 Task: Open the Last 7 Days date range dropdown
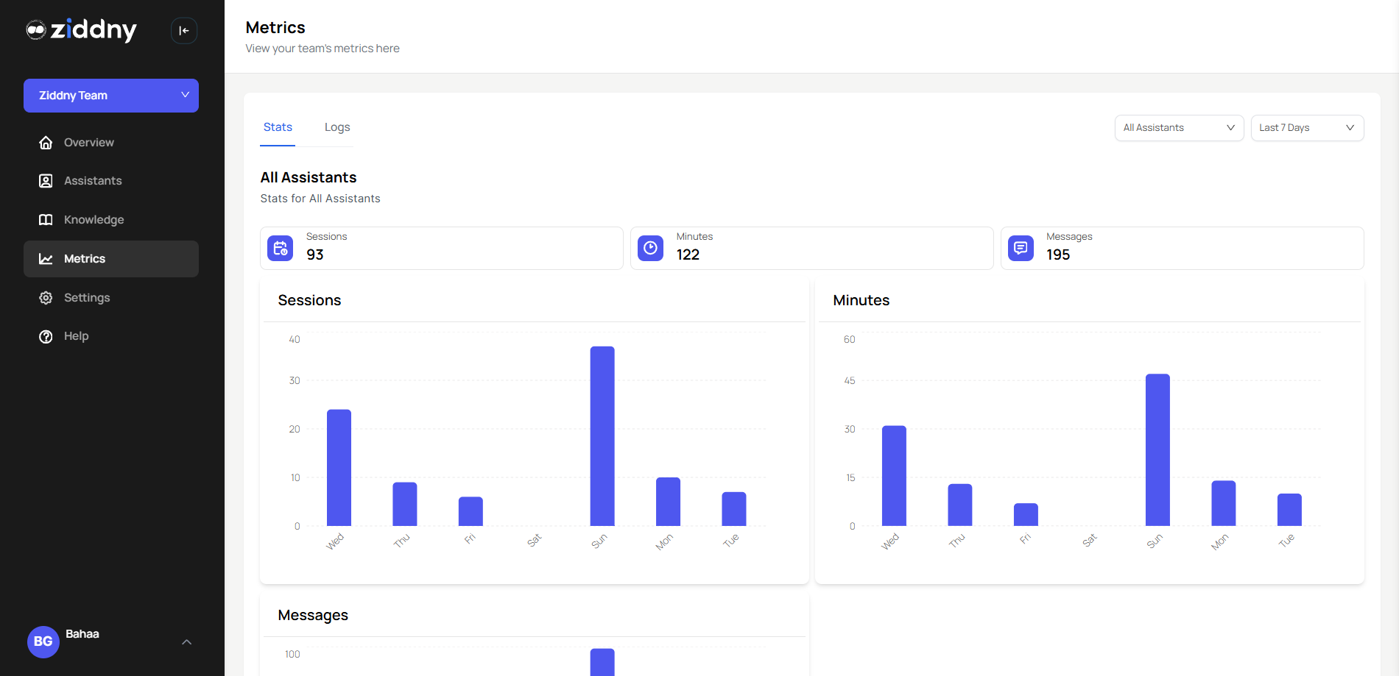(1307, 127)
